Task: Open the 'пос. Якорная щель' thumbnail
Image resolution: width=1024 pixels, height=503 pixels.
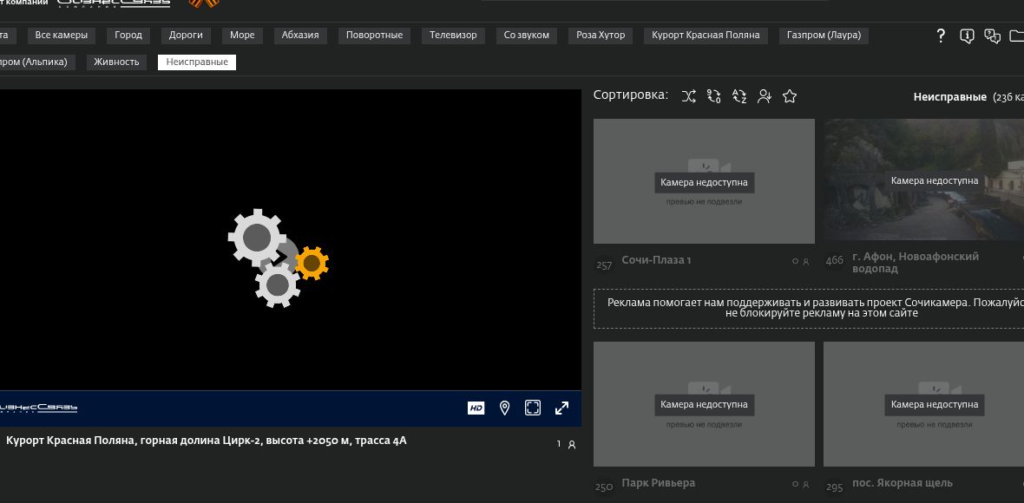Action: point(923,404)
